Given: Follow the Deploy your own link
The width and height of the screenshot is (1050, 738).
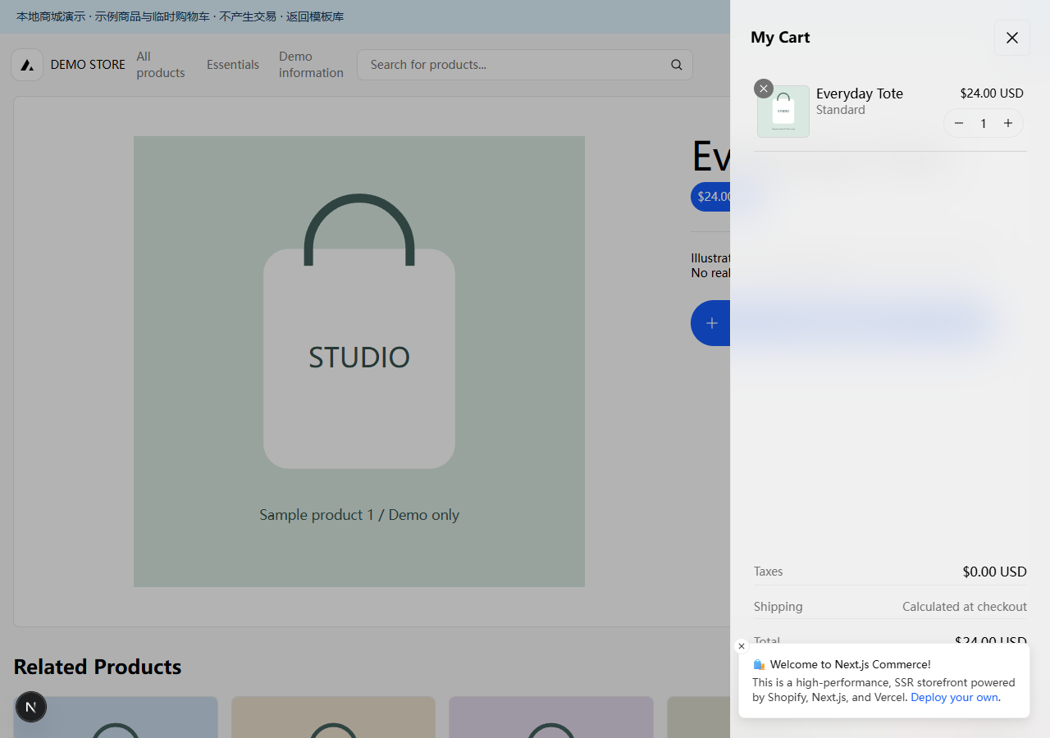Looking at the screenshot, I should tap(954, 697).
